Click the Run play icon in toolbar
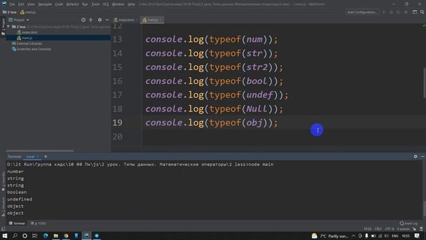This screenshot has width=426, height=240. click(x=384, y=12)
